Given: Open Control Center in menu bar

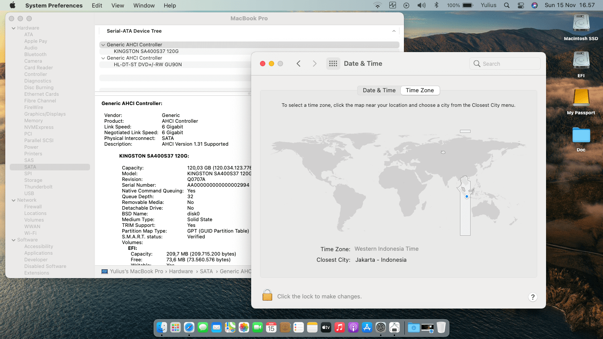Looking at the screenshot, I should pos(521,5).
